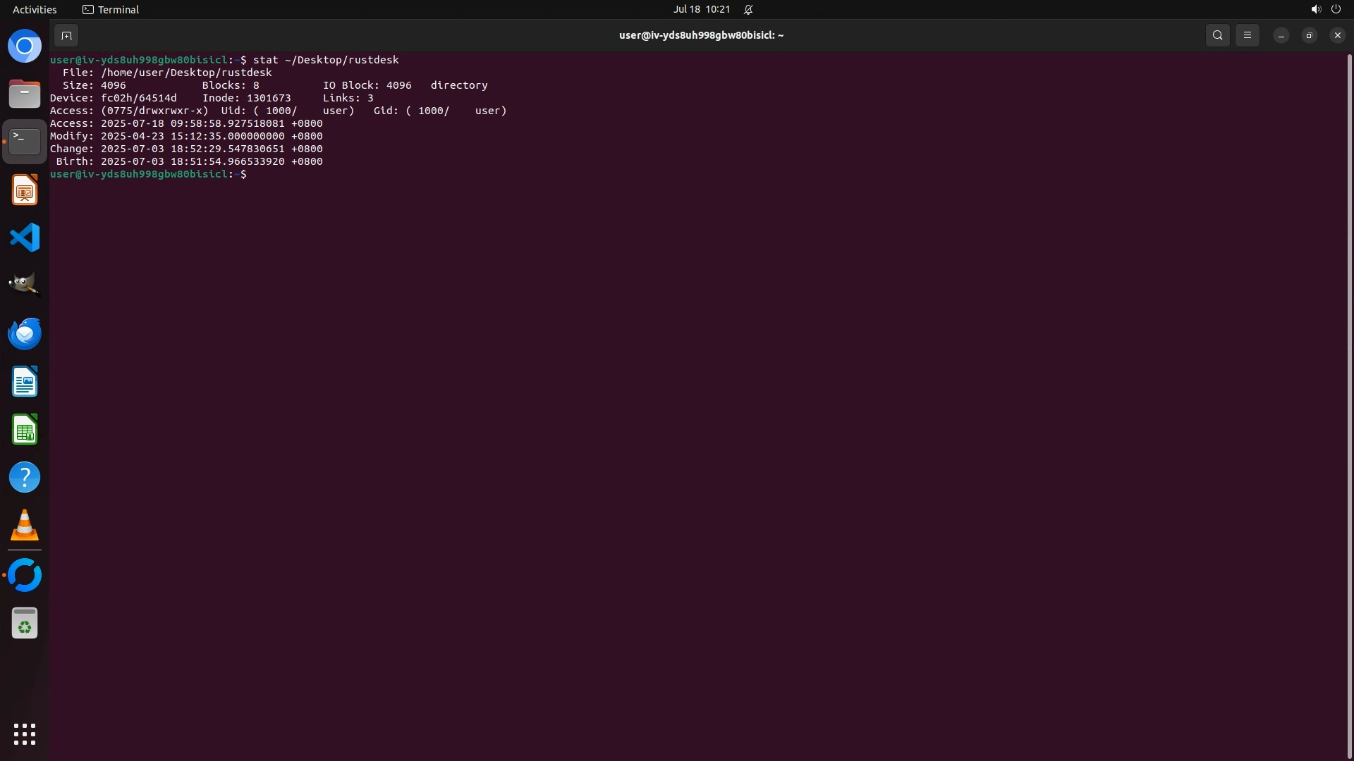Launch the Thunderbird mail client
Viewport: 1354px width, 761px height.
click(x=25, y=333)
